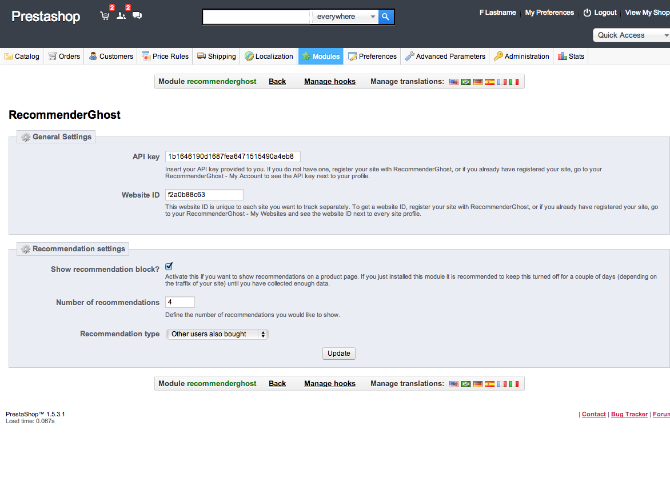Viewport: 670px width, 482px height.
Task: Click the 'RecommenderGhost' page heading
Action: tap(65, 115)
